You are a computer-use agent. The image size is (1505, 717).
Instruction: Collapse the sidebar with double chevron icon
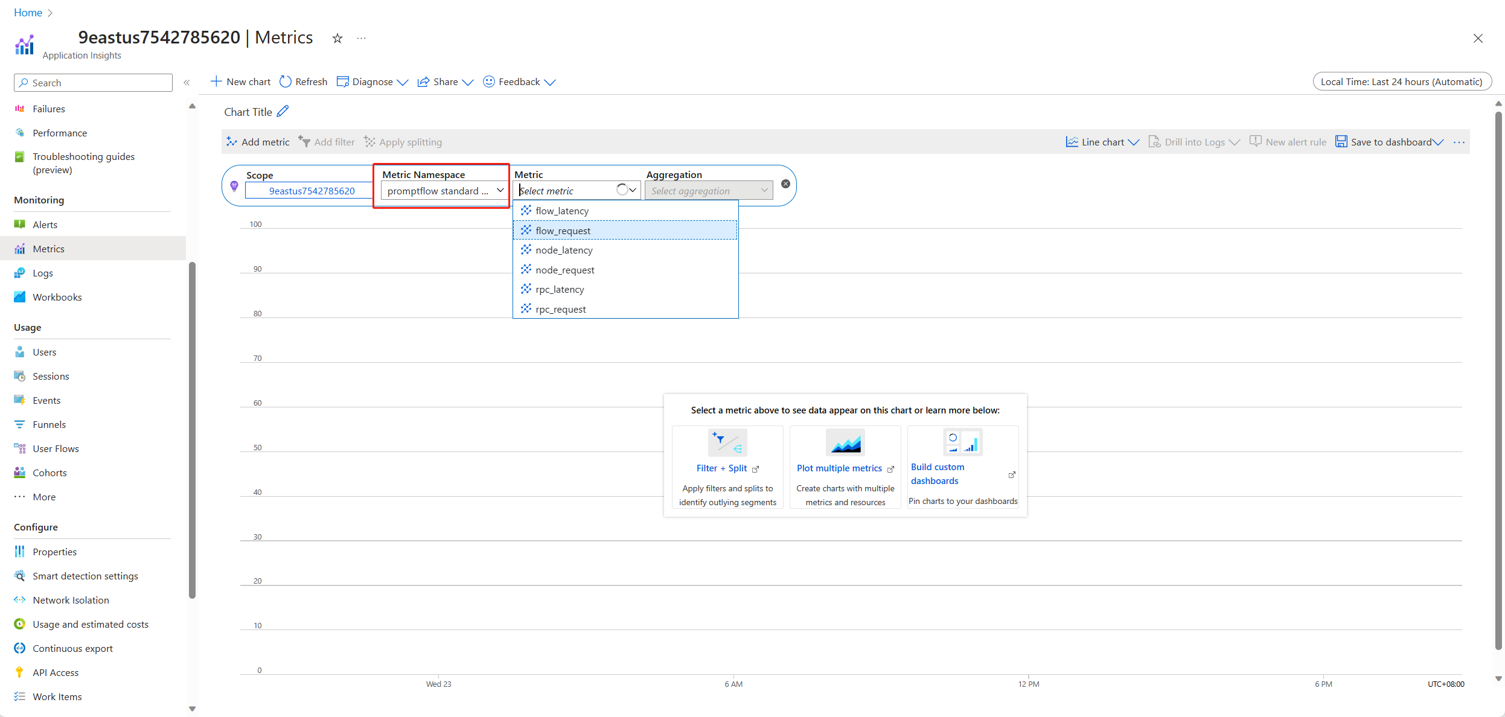[x=187, y=83]
